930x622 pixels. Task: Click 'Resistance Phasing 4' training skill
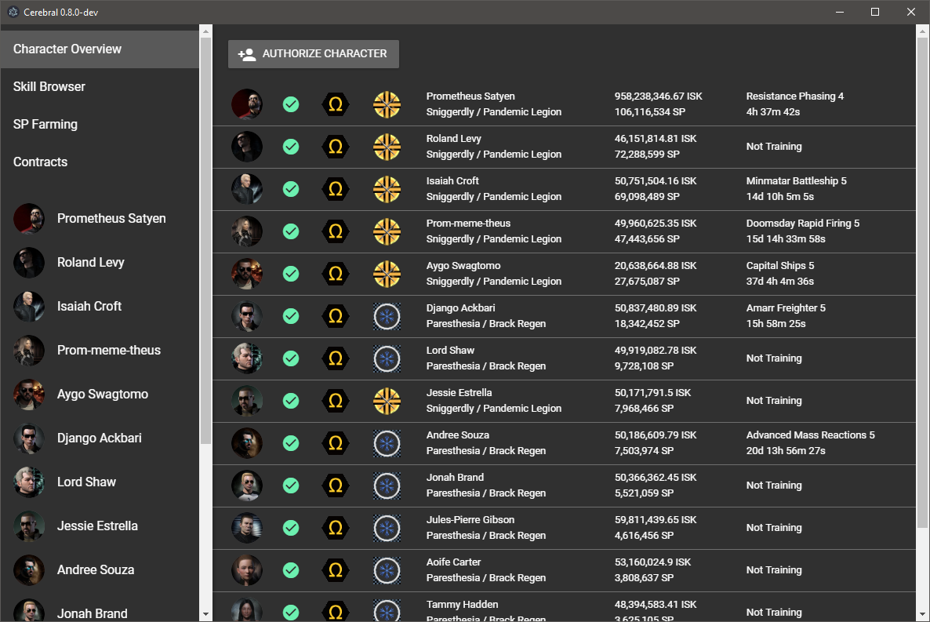tap(795, 96)
